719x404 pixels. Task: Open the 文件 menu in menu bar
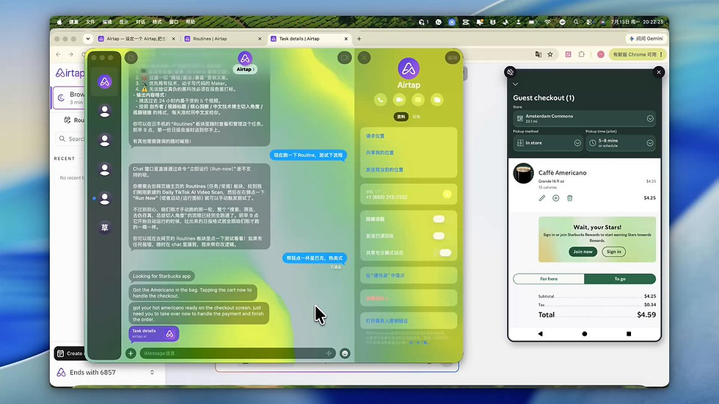(x=90, y=22)
